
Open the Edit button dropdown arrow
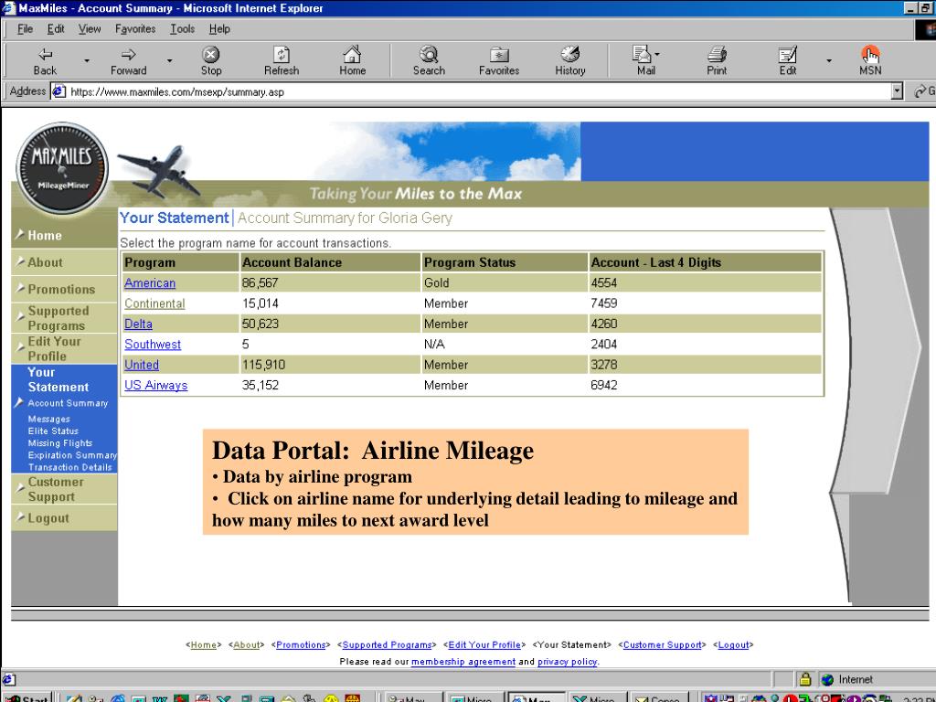pyautogui.click(x=828, y=61)
